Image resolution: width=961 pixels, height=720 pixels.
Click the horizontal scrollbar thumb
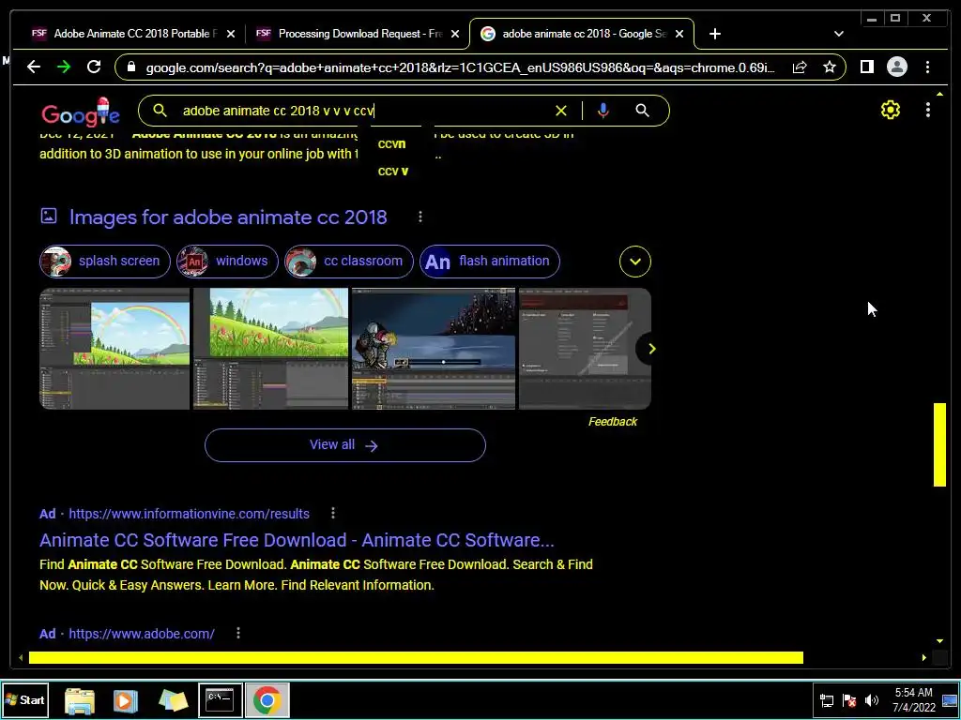416,657
